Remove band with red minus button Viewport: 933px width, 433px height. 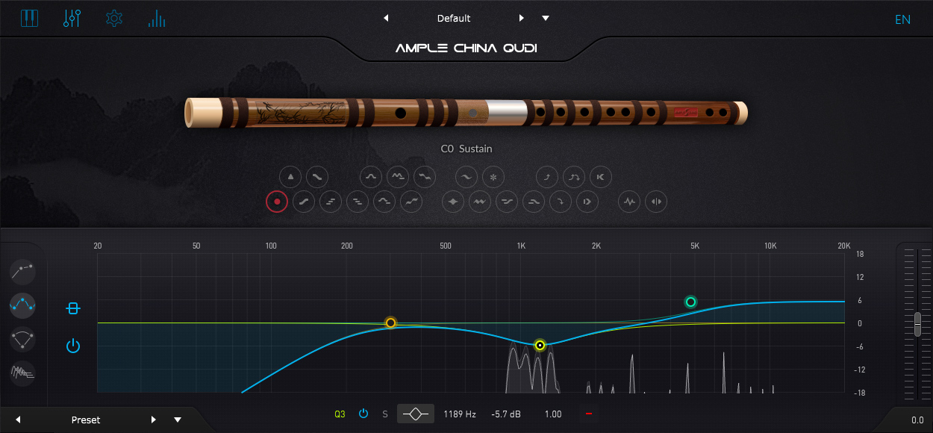click(x=589, y=414)
